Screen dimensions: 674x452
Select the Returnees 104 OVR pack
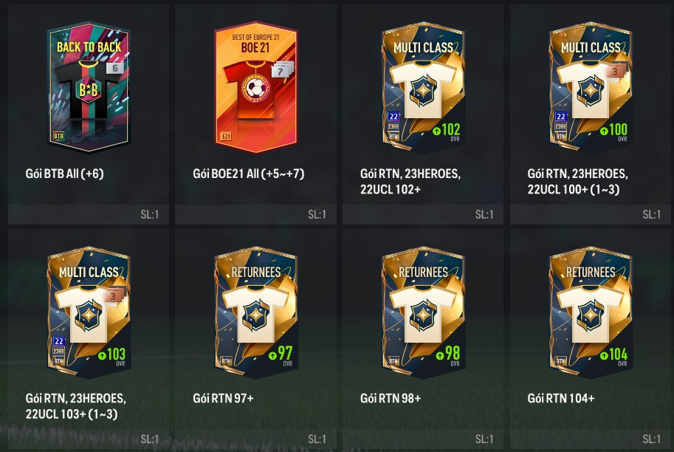click(591, 312)
